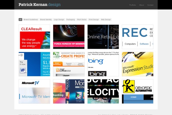Show only Packaging projects
172x115 pixels.
71,20
